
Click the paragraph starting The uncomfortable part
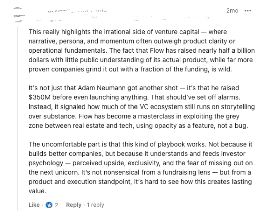tap(141, 168)
